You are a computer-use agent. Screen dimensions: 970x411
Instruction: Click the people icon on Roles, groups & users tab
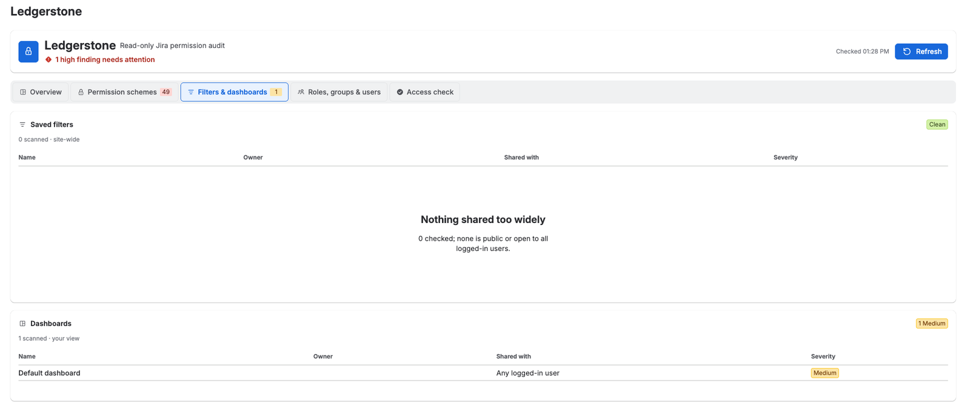coord(301,92)
